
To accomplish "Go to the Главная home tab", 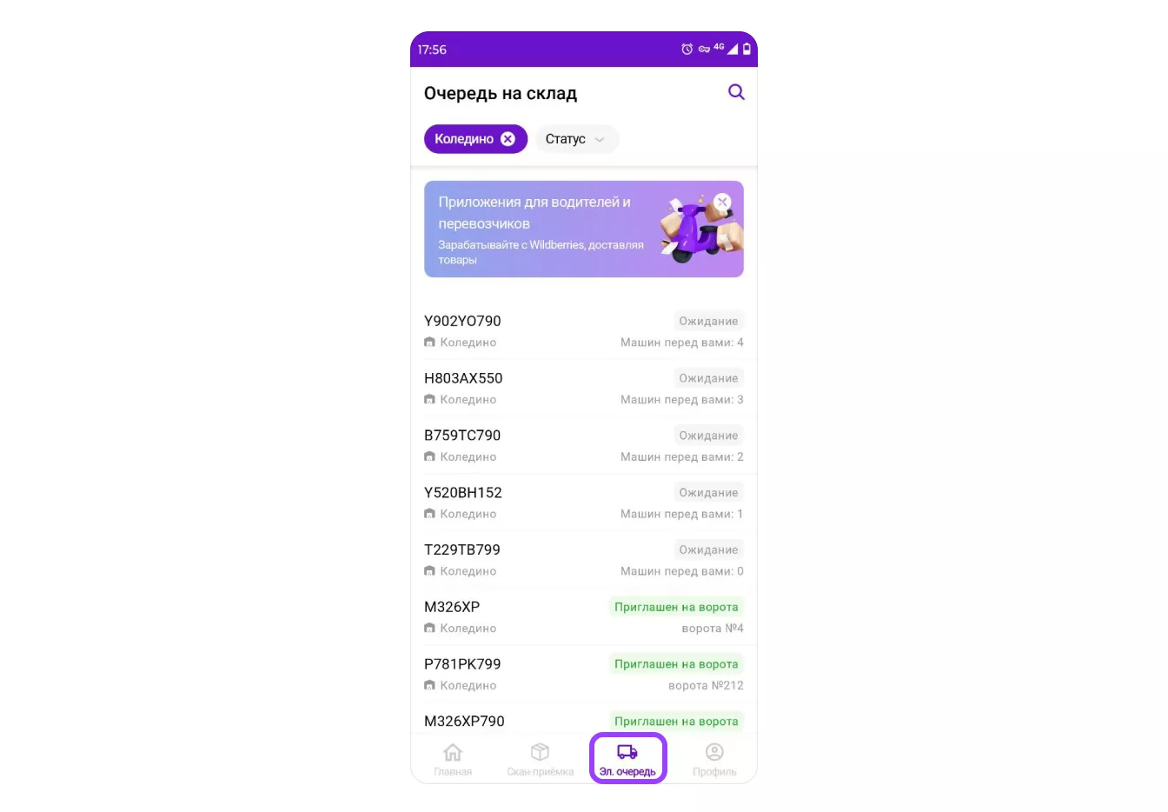I will 453,759.
